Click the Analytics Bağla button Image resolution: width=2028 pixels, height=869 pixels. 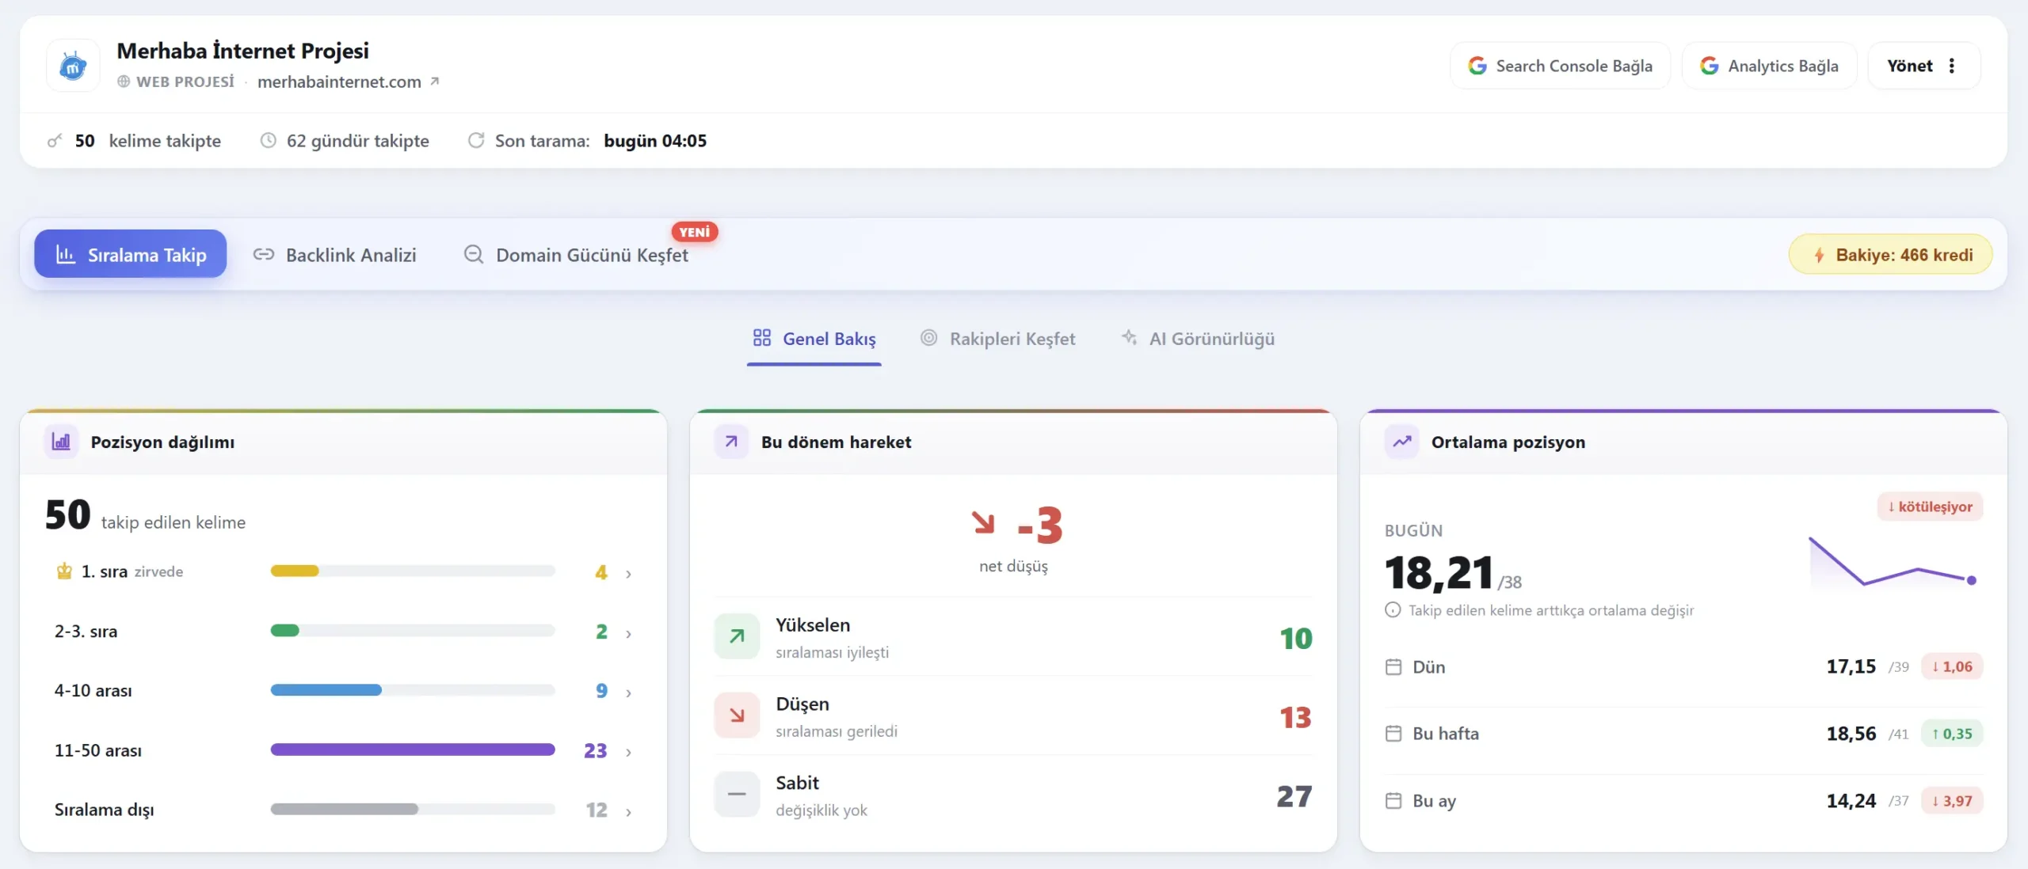point(1769,66)
